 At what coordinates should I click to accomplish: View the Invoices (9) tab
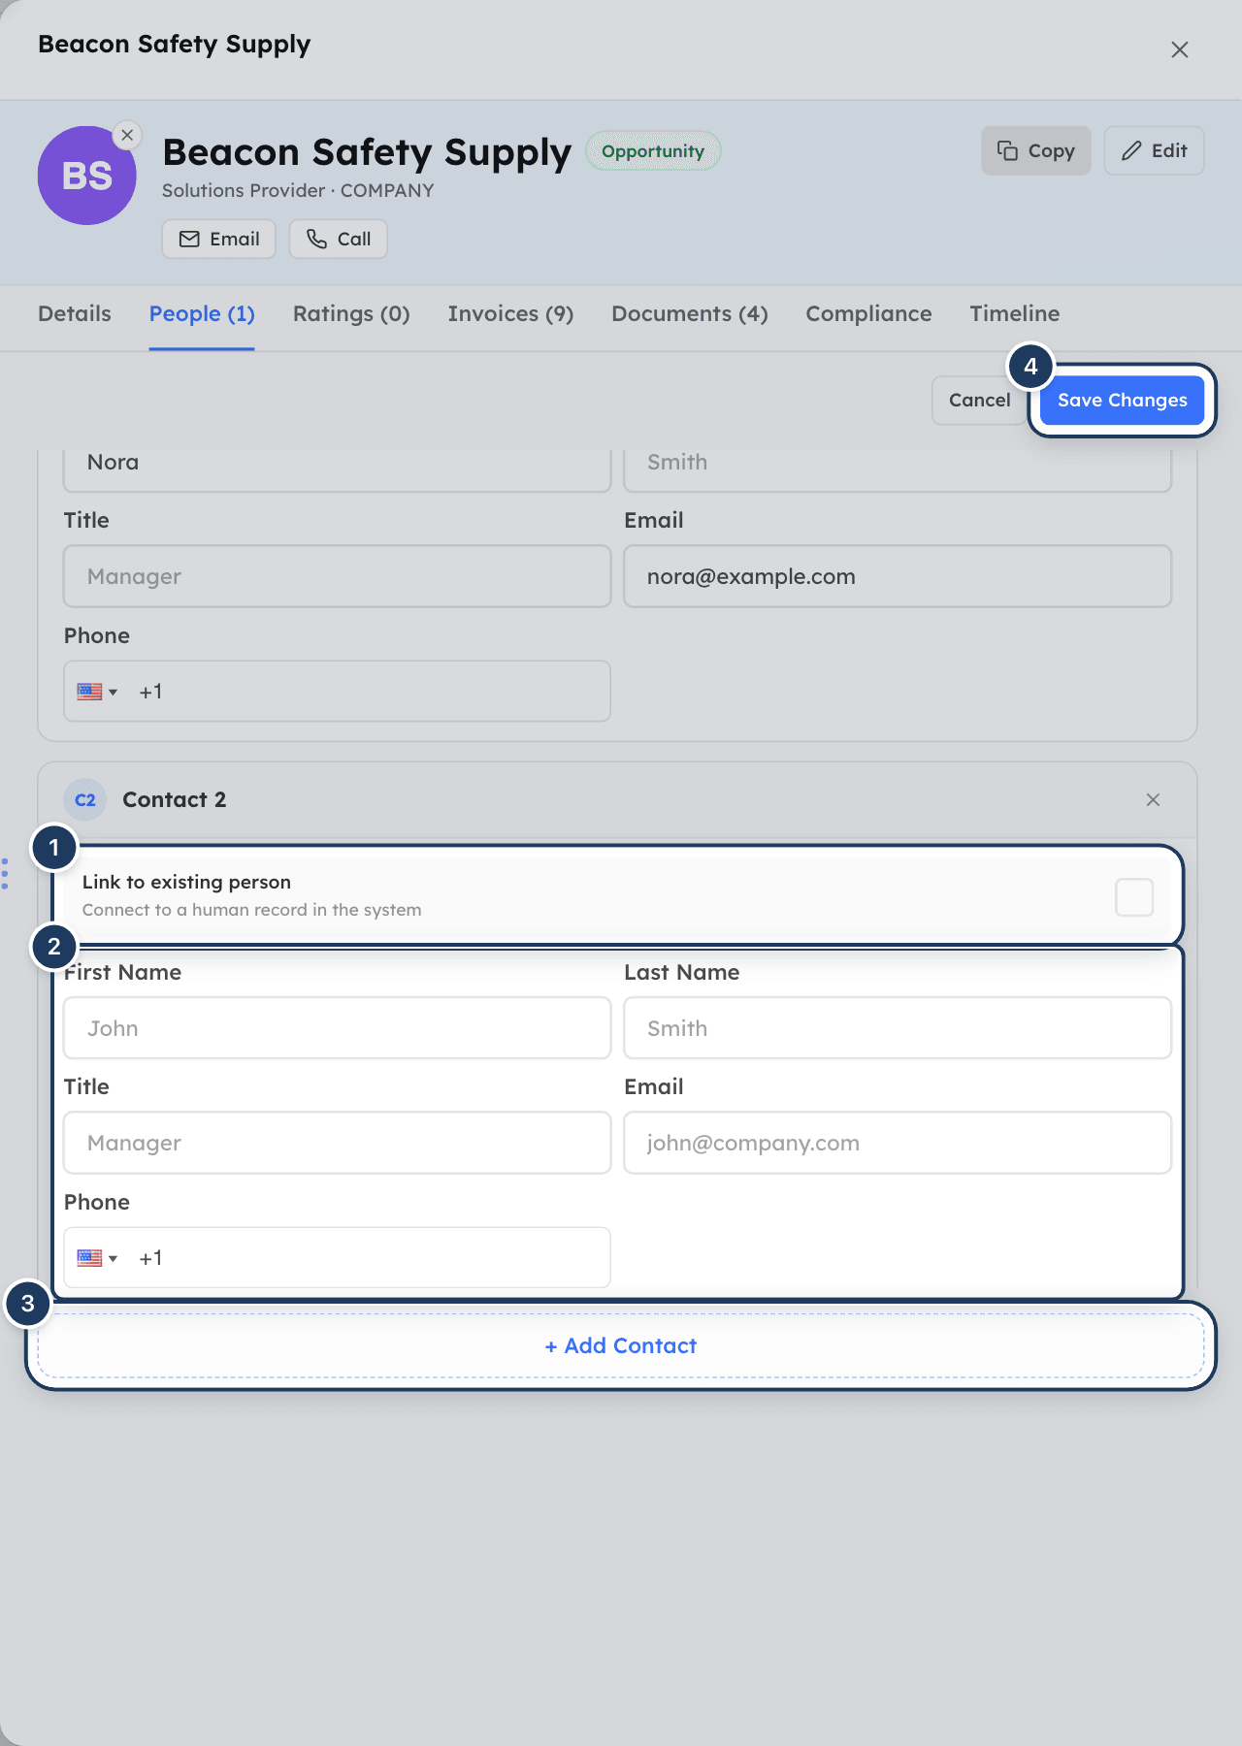coord(510,313)
